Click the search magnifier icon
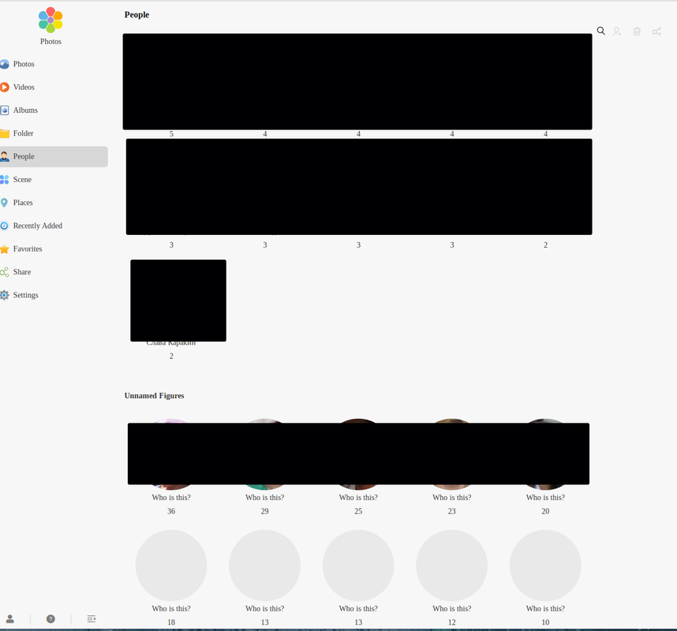677x631 pixels. [601, 31]
